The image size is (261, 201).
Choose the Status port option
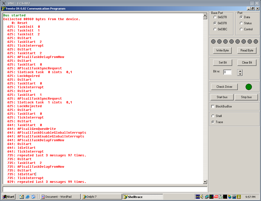click(241, 23)
